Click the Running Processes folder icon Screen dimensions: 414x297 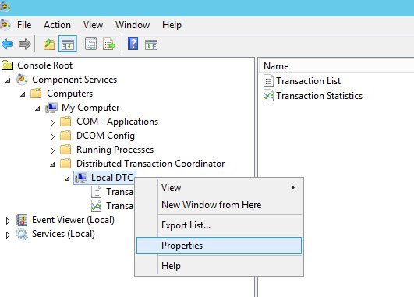(65, 150)
